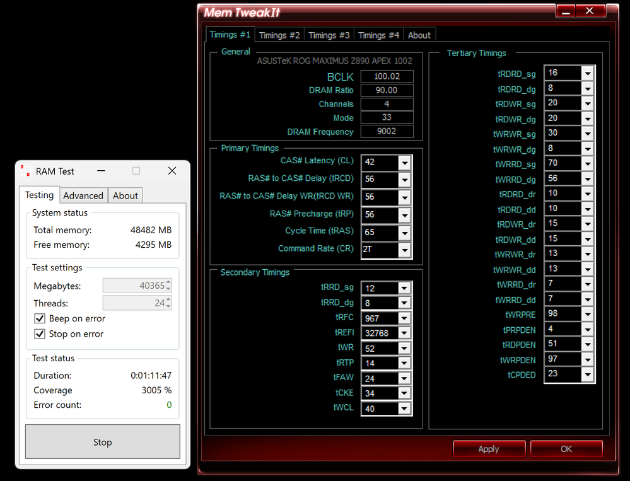
Task: Toggle Stop on error checkbox
Action: pyautogui.click(x=39, y=334)
